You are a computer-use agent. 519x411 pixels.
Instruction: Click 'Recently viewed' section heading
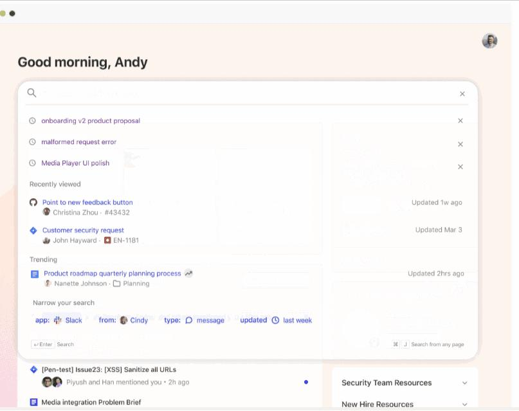(x=55, y=185)
